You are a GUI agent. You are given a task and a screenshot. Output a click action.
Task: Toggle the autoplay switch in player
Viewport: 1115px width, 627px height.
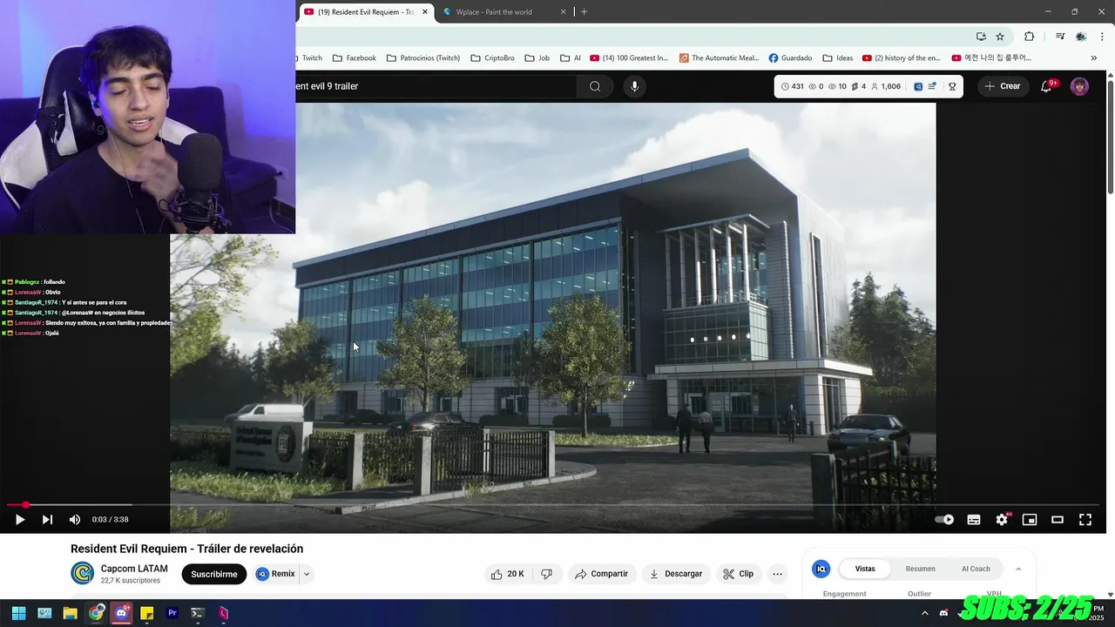(x=944, y=520)
